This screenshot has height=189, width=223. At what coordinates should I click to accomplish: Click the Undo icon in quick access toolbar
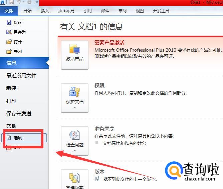(19, 2)
